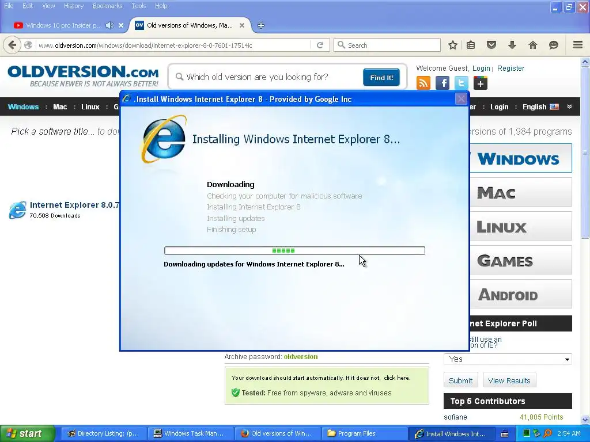590x442 pixels.
Task: Open Program Files from the taskbar
Action: point(365,433)
